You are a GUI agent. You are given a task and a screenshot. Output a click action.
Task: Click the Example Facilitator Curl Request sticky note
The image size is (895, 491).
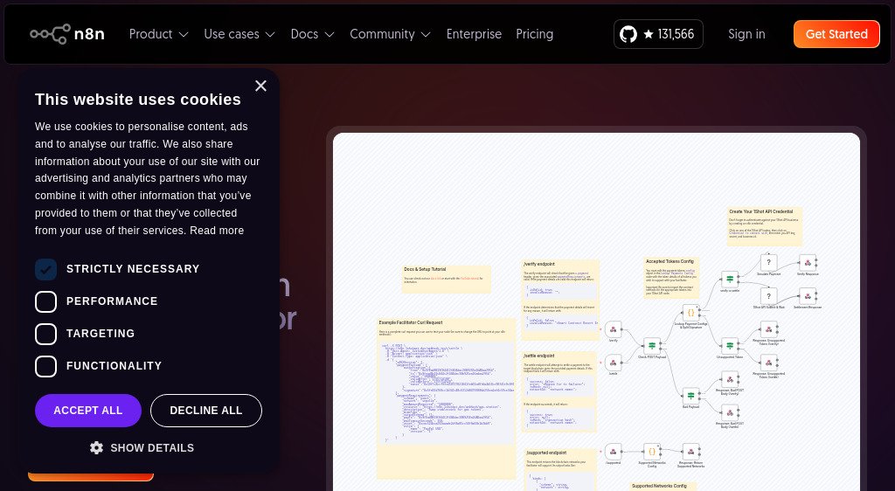click(446, 398)
